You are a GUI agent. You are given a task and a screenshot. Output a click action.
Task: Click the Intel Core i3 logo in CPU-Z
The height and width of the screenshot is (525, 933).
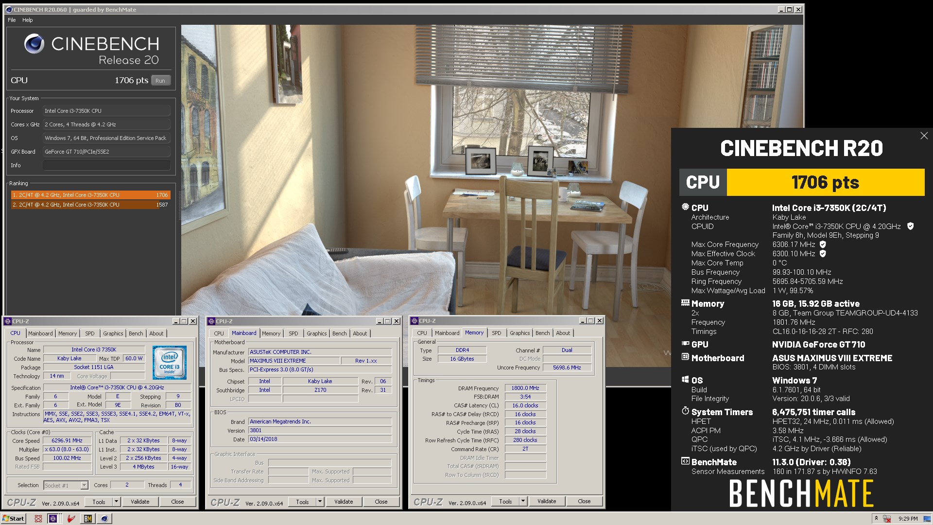(169, 362)
